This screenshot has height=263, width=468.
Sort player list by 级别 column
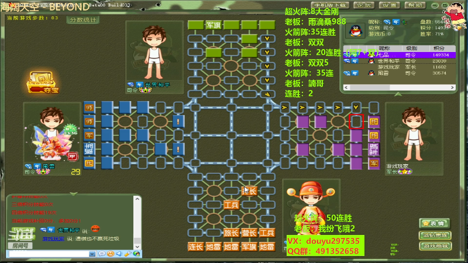[x=412, y=48]
